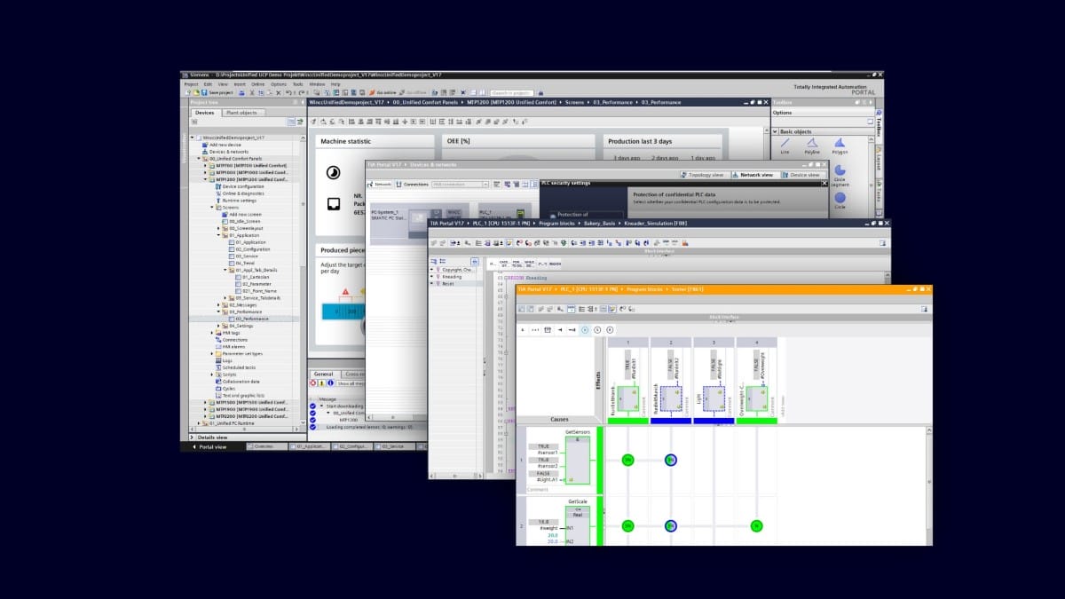Screen dimensions: 1065x599
Task: Switch to the Plant objects tab
Action: coord(241,113)
